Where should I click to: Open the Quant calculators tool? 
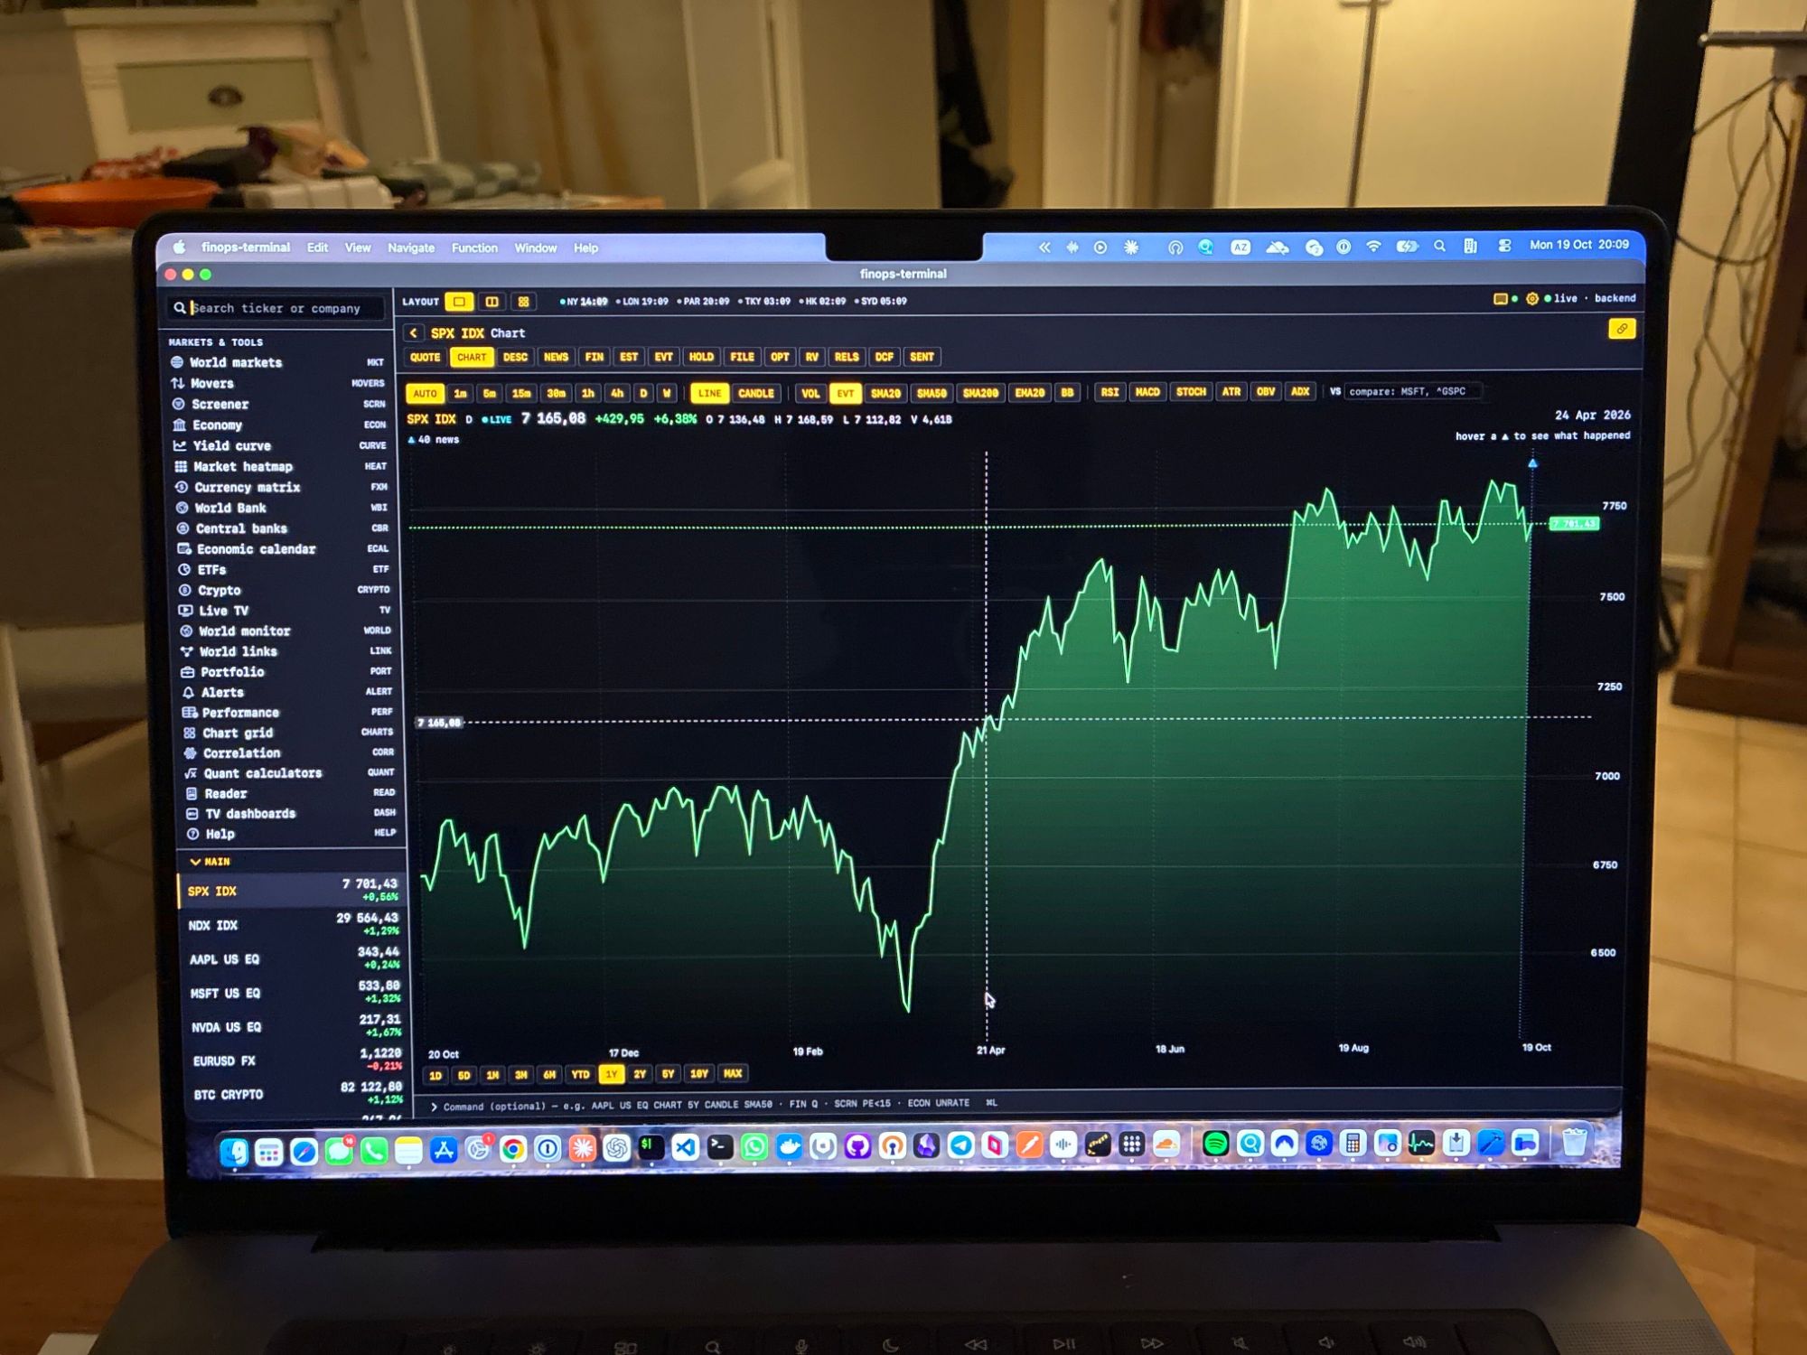tap(288, 773)
